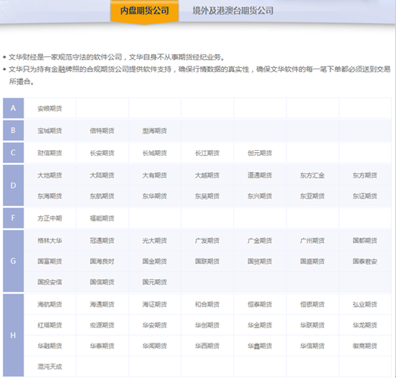Switch to 境外及港澳台期货公司 tab
The image size is (396, 378).
233,11
